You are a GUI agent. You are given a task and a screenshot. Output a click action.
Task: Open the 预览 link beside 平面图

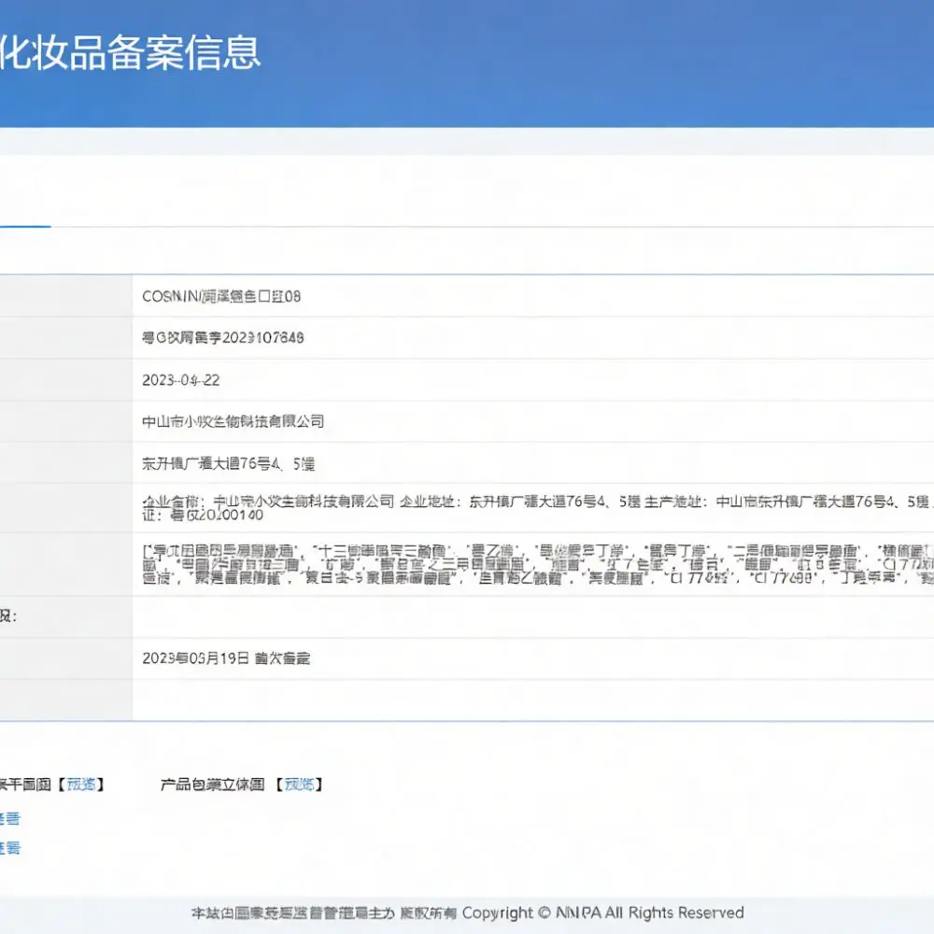tap(80, 785)
